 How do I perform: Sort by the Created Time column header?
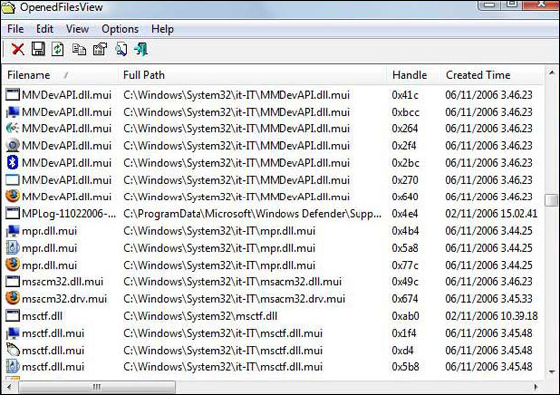[x=492, y=75]
